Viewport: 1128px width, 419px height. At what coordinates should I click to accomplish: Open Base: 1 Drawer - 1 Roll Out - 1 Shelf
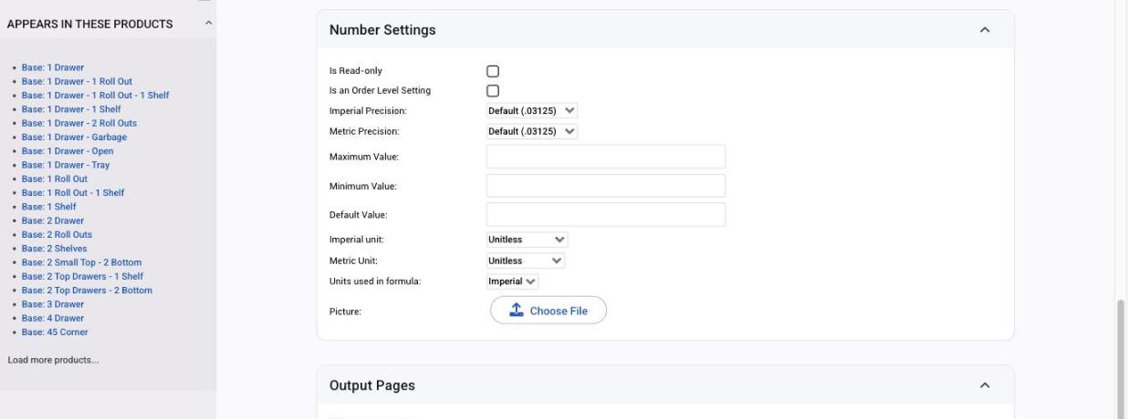pyautogui.click(x=95, y=95)
